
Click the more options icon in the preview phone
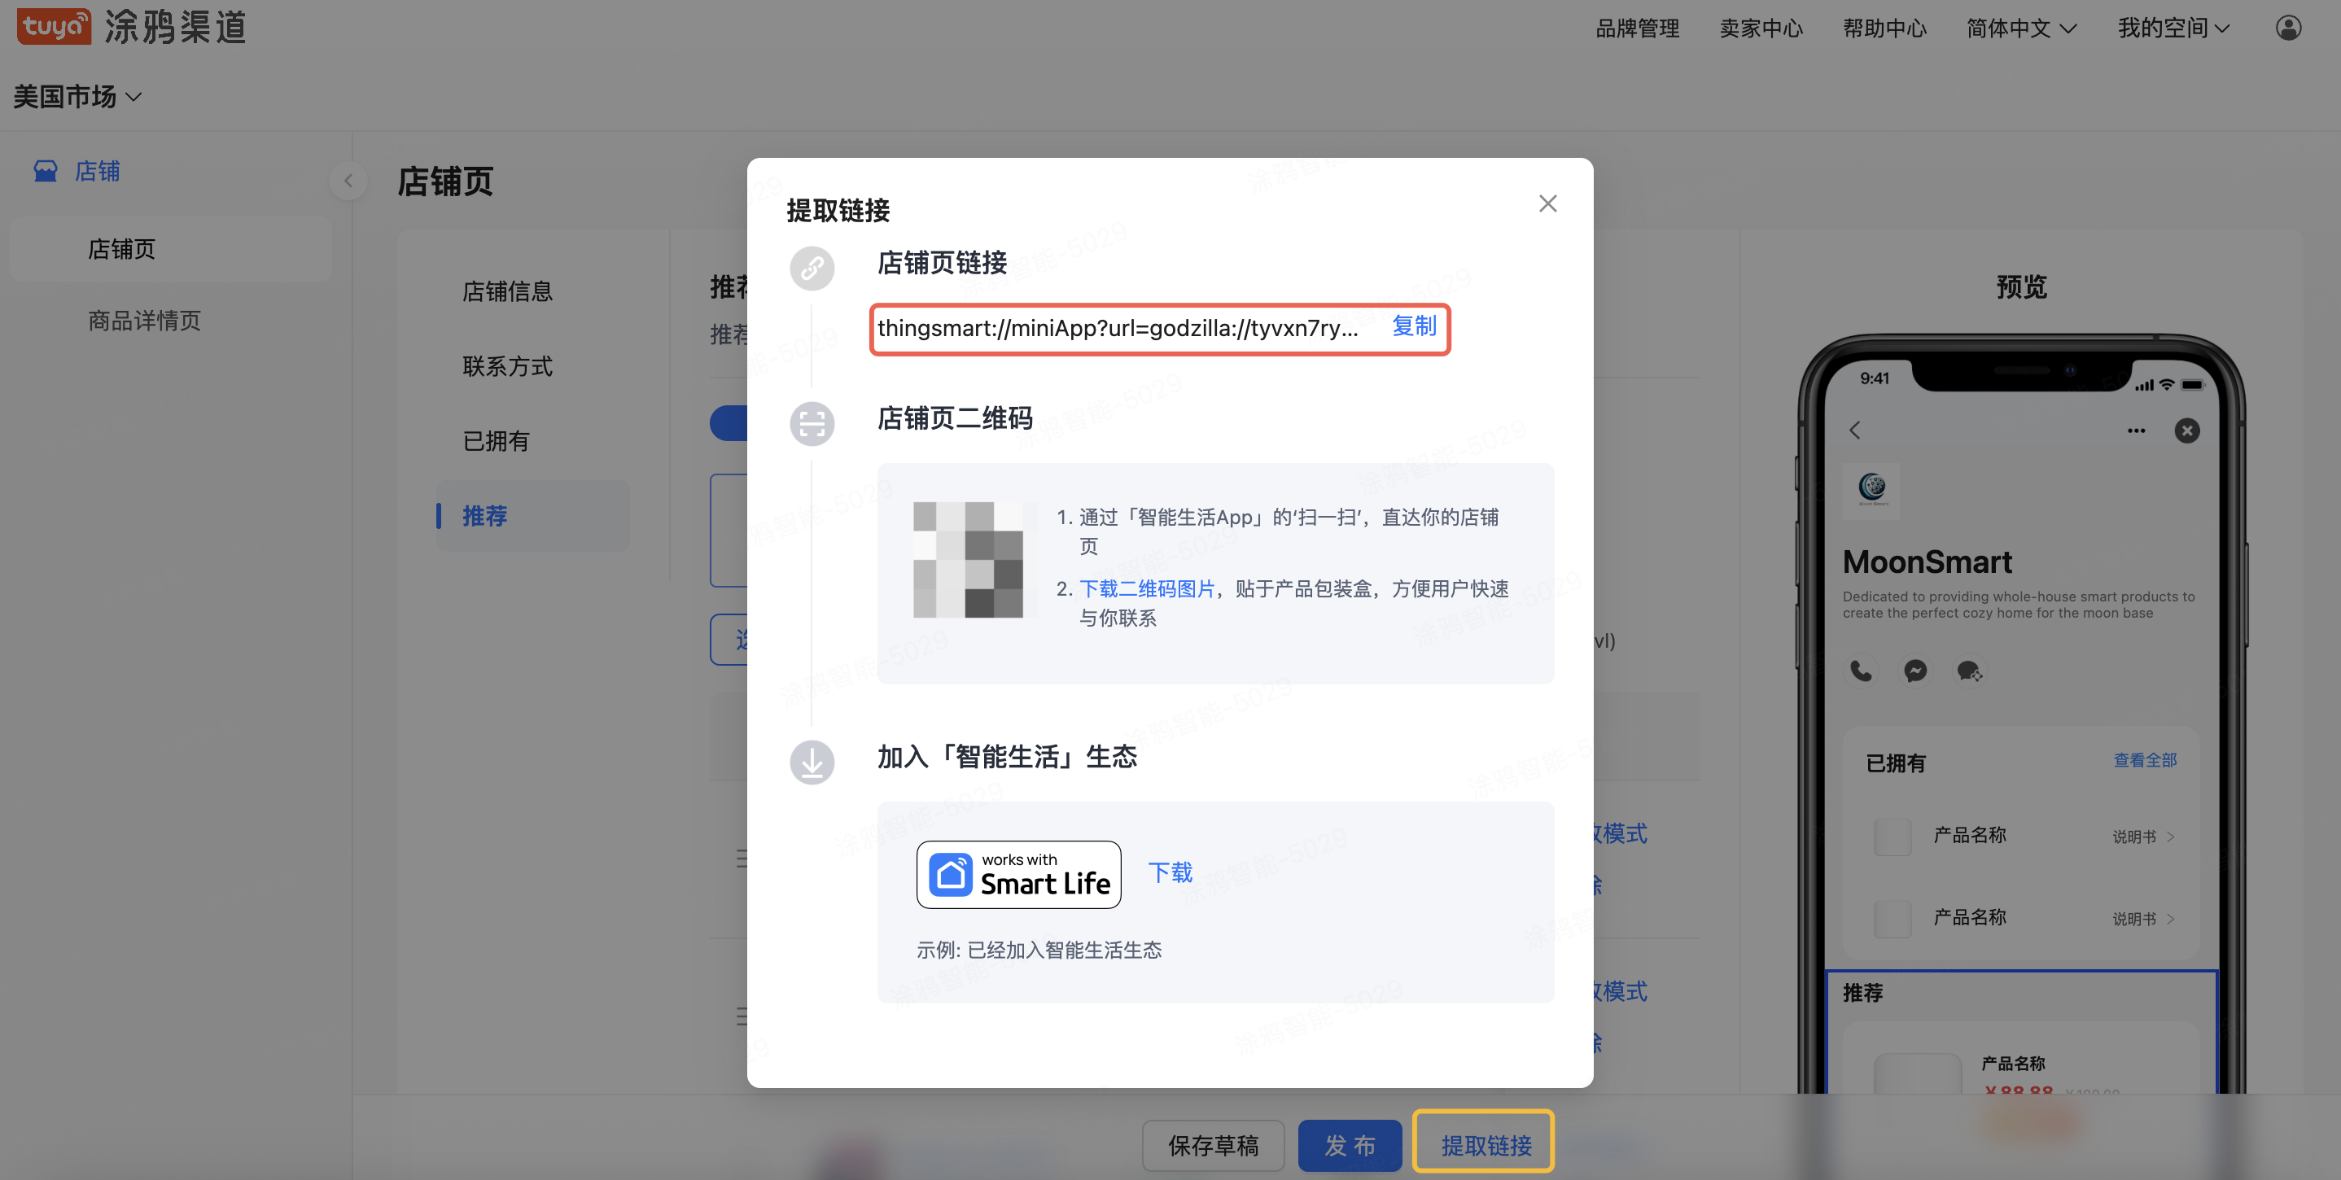click(2137, 430)
